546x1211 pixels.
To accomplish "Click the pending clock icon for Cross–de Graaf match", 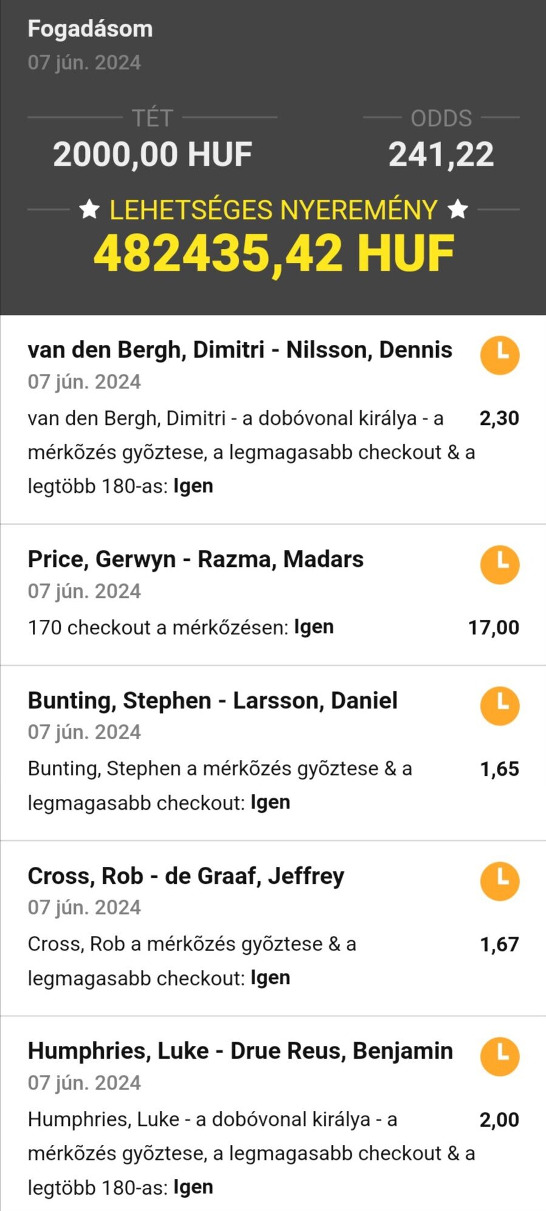I will 499,881.
